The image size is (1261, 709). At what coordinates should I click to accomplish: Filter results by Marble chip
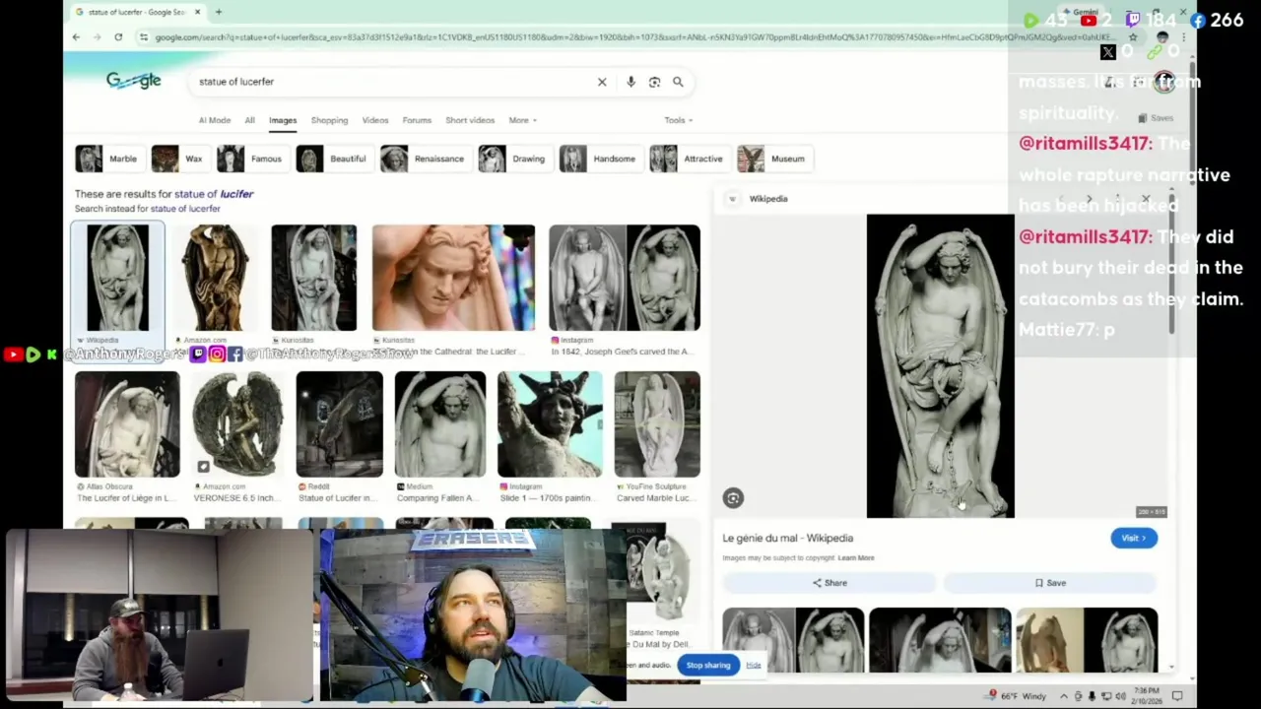pos(108,159)
